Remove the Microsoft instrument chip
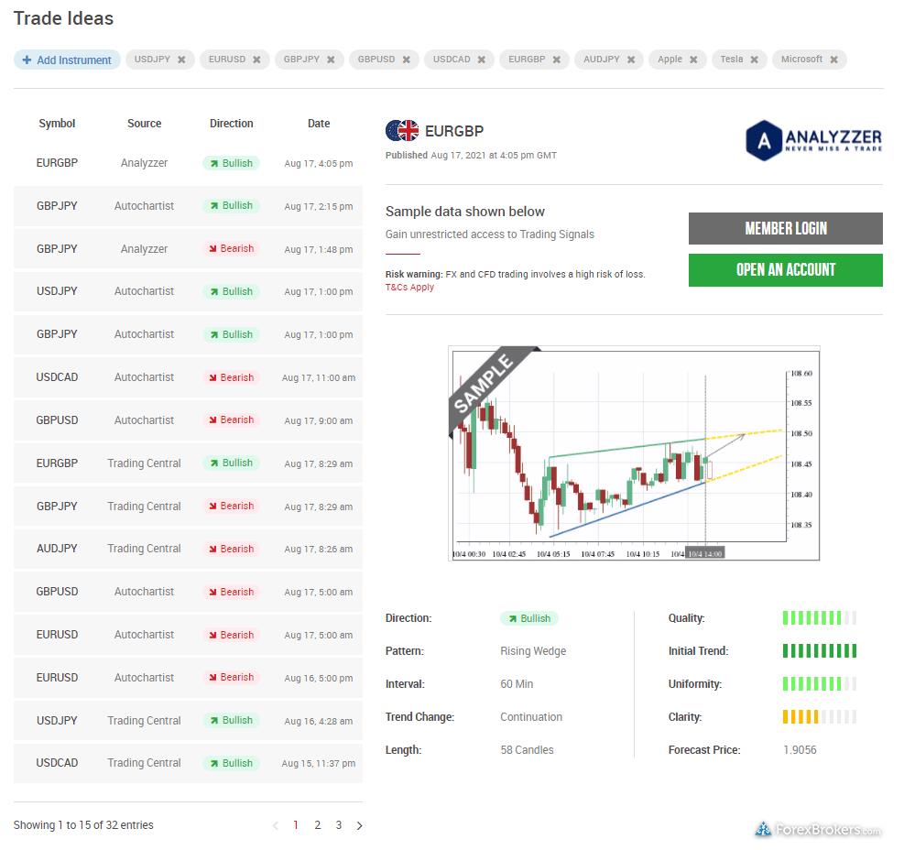 coord(833,59)
